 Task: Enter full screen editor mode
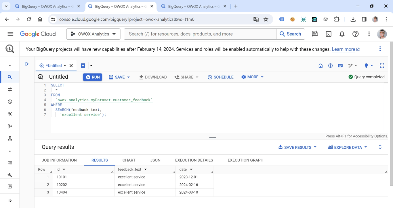coord(382,66)
